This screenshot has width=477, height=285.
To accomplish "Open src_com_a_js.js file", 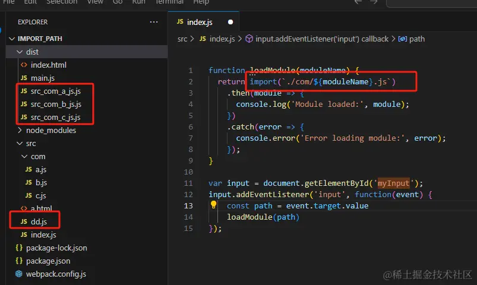I will pos(56,91).
